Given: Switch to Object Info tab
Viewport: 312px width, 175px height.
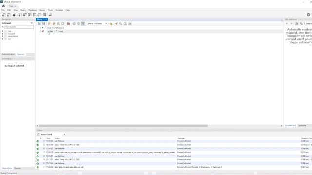Looking at the screenshot, I should point(7,168).
